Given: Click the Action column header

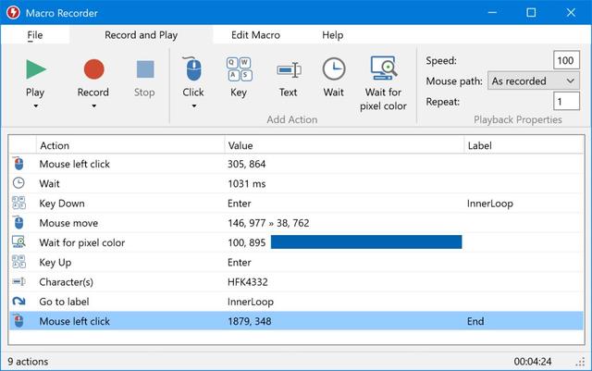Looking at the screenshot, I should click(x=130, y=145).
